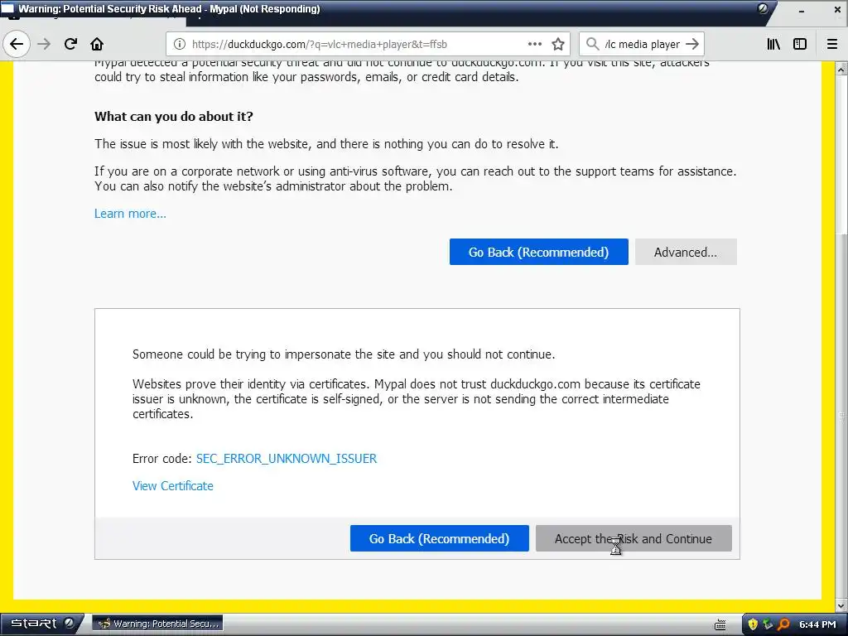Click 'Accept the Risk and Continue'
848x636 pixels.
pyautogui.click(x=634, y=538)
